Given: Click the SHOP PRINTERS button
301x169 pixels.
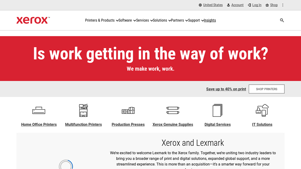Looking at the screenshot, I should click(267, 89).
